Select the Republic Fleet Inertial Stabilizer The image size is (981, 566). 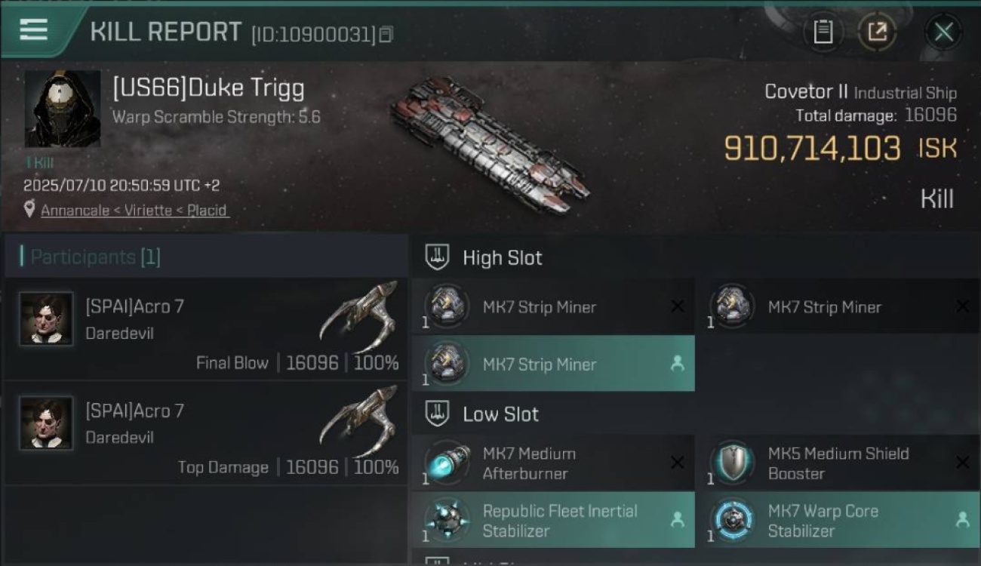coord(553,520)
